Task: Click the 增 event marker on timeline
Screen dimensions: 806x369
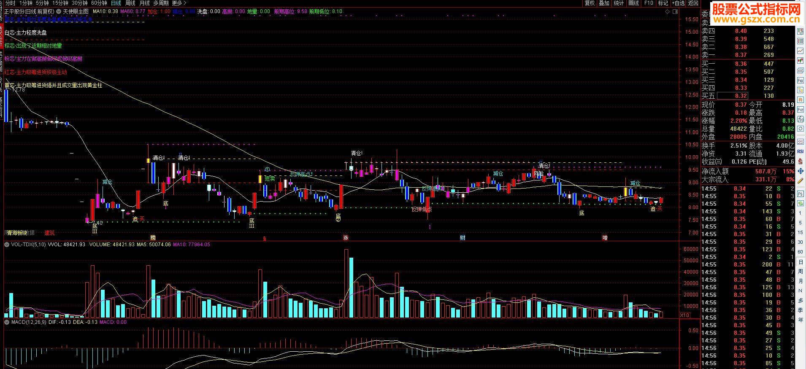Action: [x=605, y=238]
